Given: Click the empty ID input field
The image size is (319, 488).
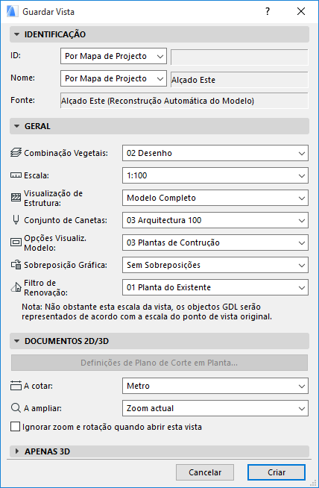Looking at the screenshot, I should click(x=239, y=57).
